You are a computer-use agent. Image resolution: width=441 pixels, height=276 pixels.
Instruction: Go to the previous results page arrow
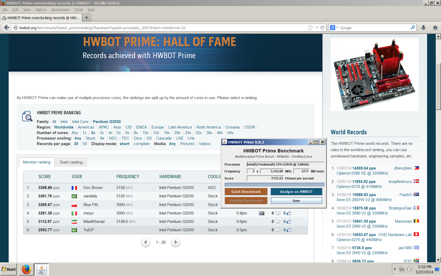[146, 242]
